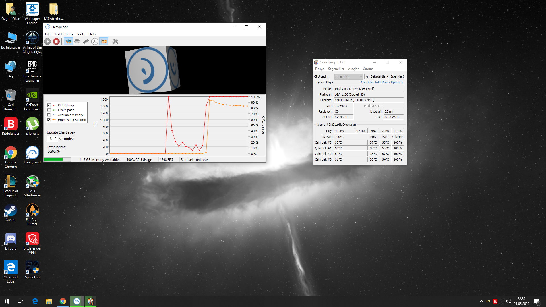
Task: Show hidden system tray icons chevron
Action: pos(481,301)
